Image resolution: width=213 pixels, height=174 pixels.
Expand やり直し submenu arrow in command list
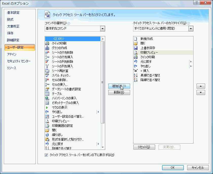coord(98,112)
